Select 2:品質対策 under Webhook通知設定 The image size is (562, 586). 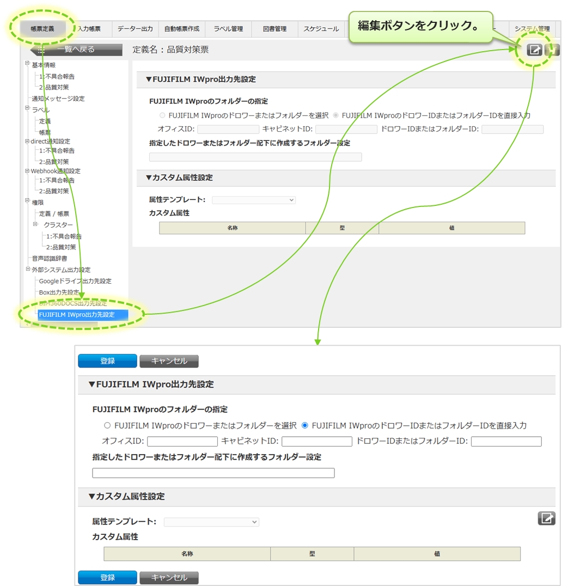tap(54, 191)
